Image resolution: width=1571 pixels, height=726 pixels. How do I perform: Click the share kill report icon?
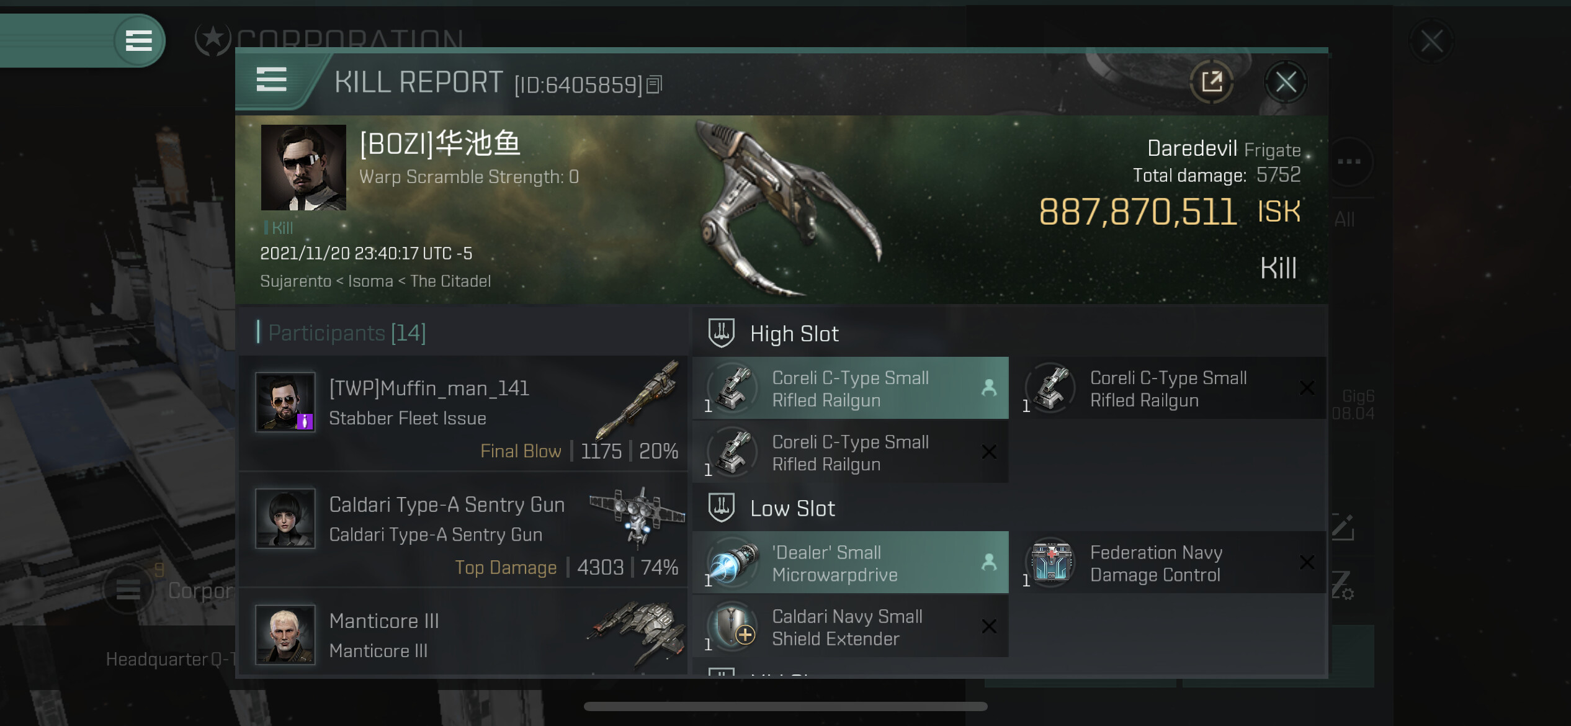coord(1211,82)
